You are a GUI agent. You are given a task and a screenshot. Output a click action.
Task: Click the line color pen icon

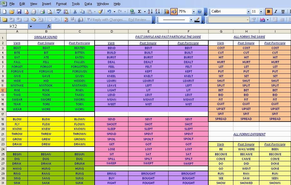pos(197,20)
